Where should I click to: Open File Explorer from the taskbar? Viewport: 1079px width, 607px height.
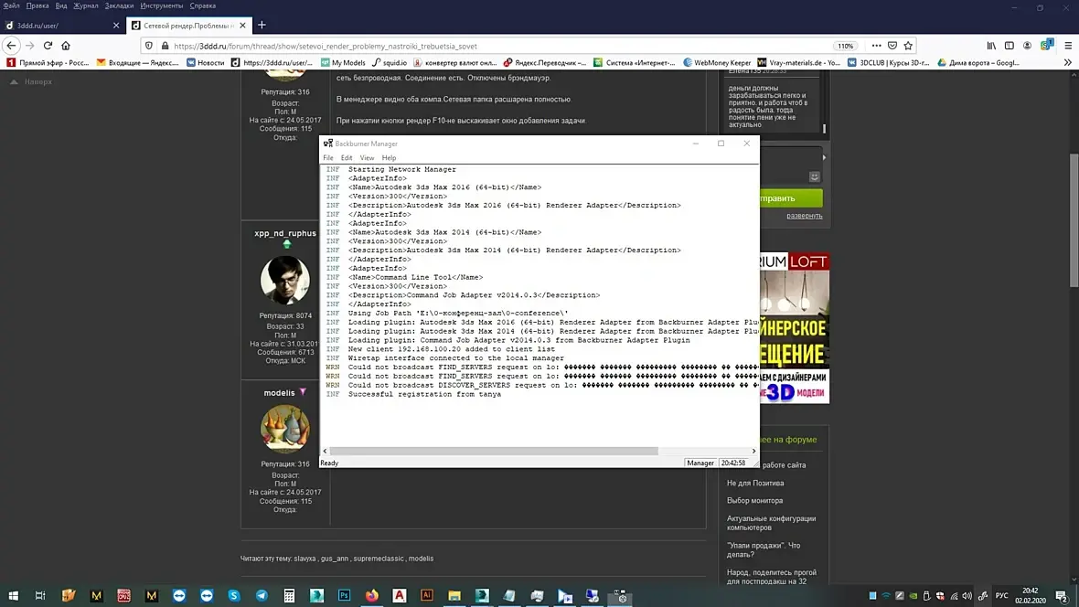point(454,595)
